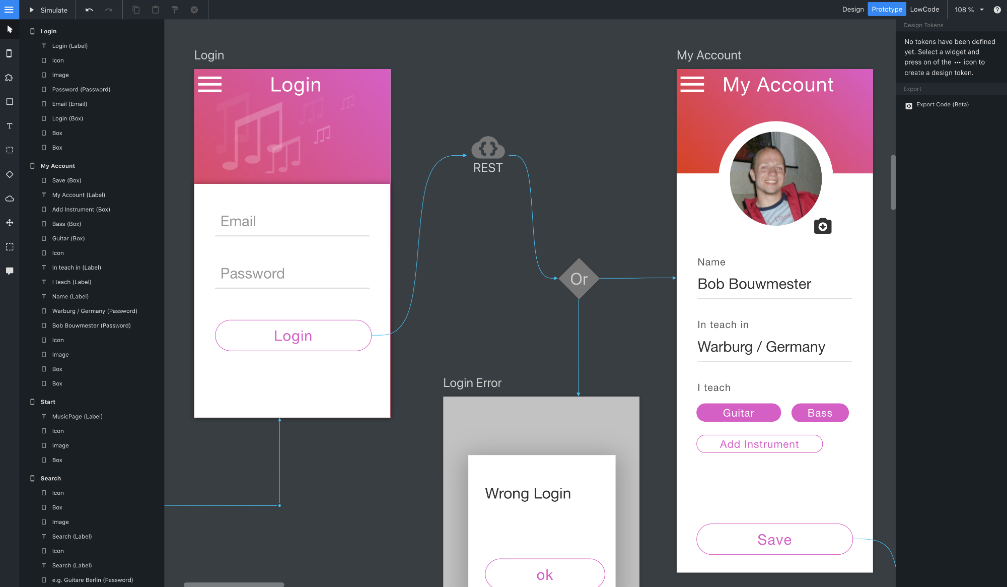This screenshot has width=1007, height=587.
Task: Click the canvas vertical scrollbar handle
Action: [x=893, y=182]
